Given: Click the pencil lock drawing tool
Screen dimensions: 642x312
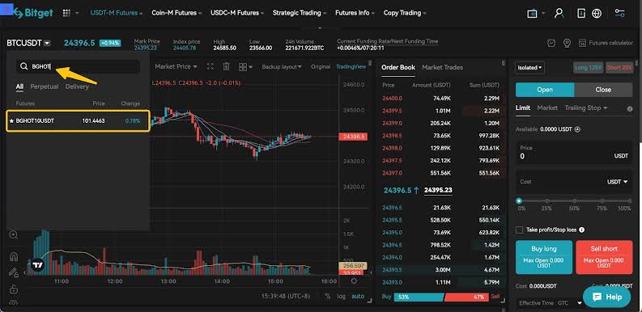Looking at the screenshot, I should (14, 272).
